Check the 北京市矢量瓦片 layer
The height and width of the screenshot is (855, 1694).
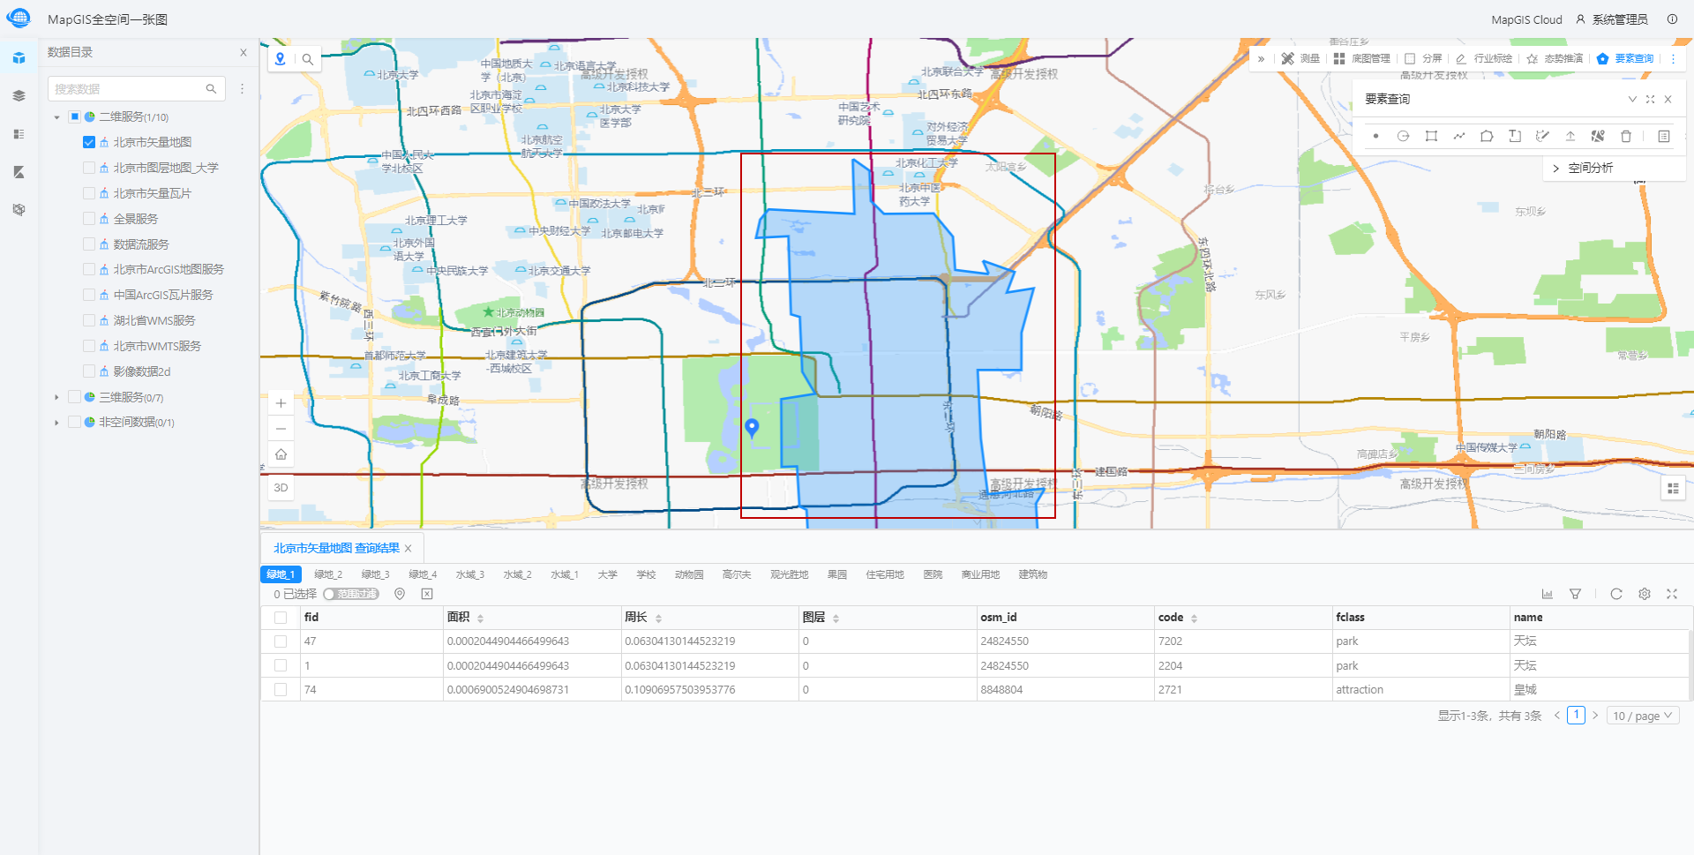(89, 193)
